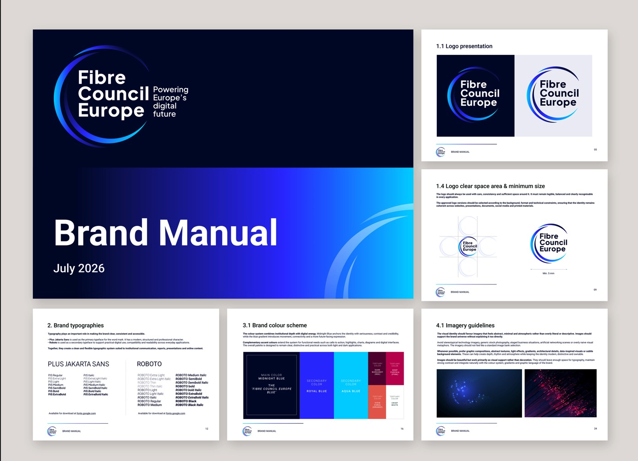Click BRAND MANUAL footer text on page 16
This screenshot has width=638, height=461.
pyautogui.click(x=267, y=431)
